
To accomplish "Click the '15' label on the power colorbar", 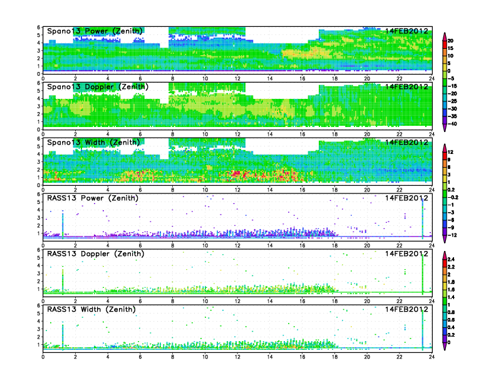I will pos(450,48).
